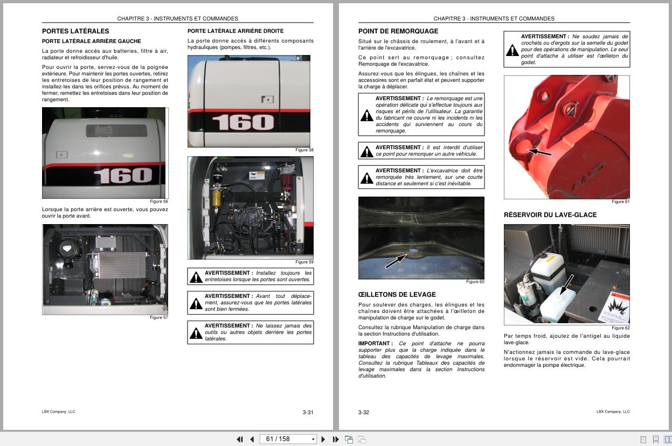Switch display to single page layout
This screenshot has width=672, height=446.
coord(643,440)
